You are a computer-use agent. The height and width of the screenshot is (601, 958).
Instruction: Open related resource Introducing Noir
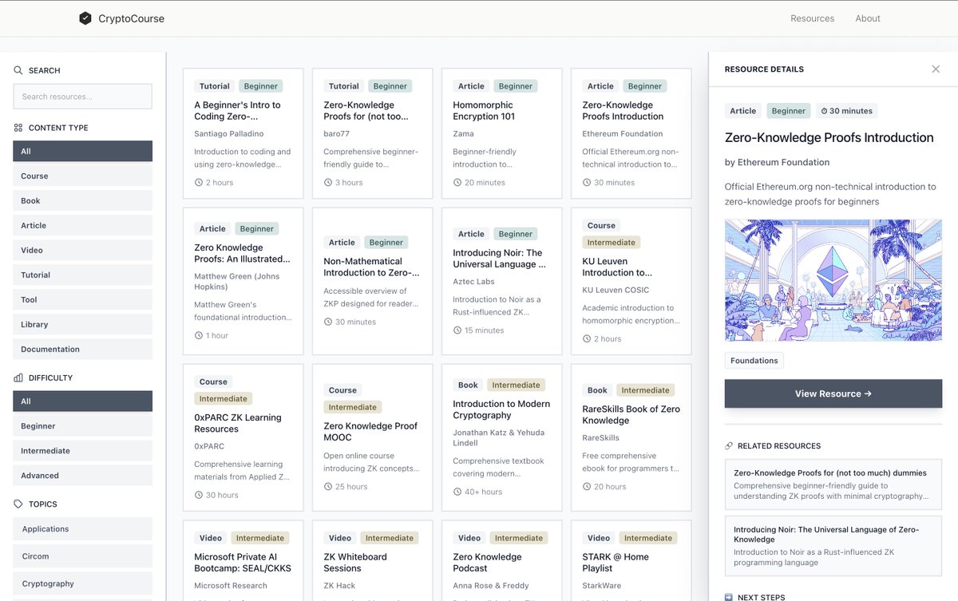click(x=833, y=546)
